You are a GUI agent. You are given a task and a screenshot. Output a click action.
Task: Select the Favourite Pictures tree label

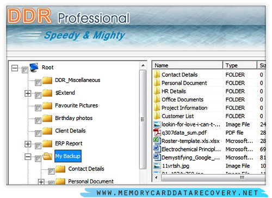coord(76,105)
